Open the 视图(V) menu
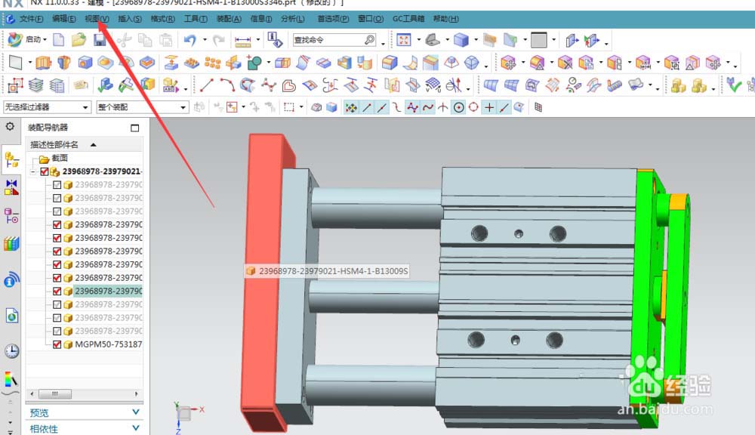This screenshot has height=435, width=755. point(97,19)
